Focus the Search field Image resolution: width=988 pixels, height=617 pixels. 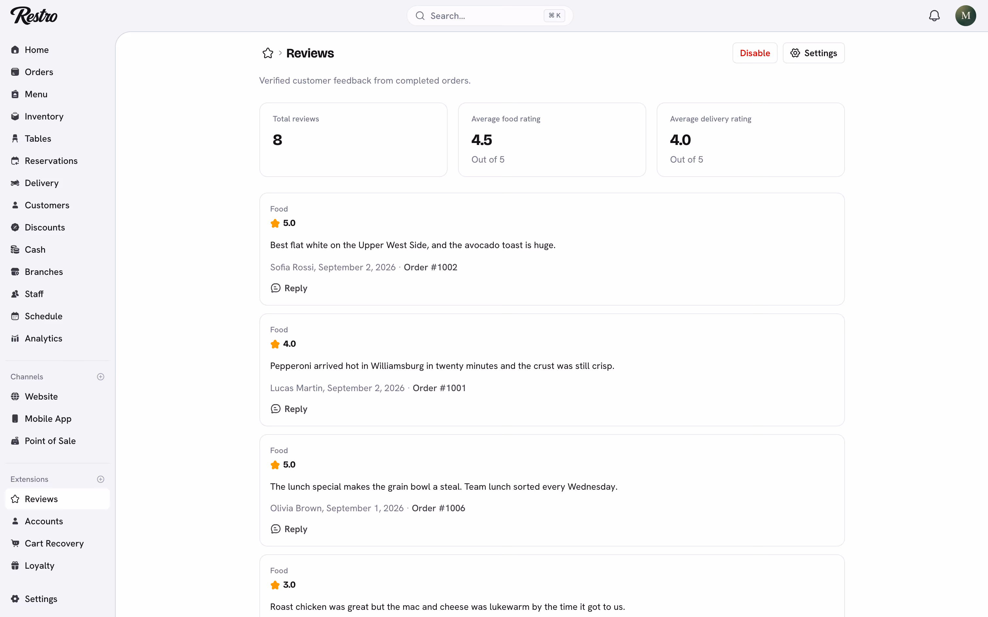coord(489,16)
